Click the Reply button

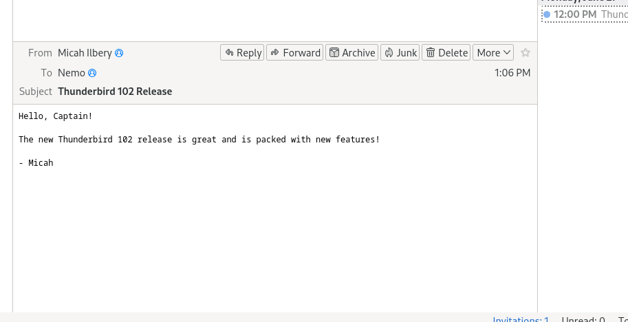pyautogui.click(x=242, y=52)
